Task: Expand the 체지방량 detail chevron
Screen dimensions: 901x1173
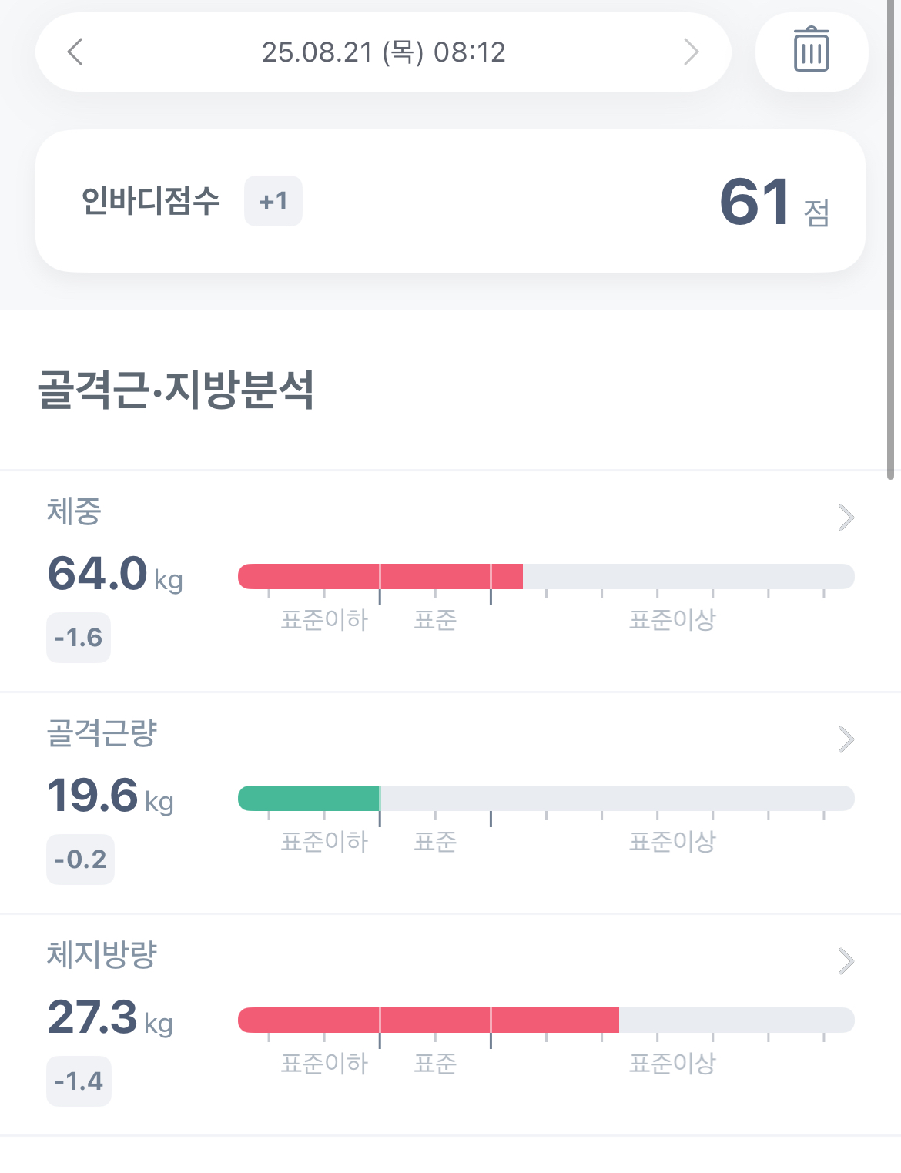Action: [x=846, y=961]
